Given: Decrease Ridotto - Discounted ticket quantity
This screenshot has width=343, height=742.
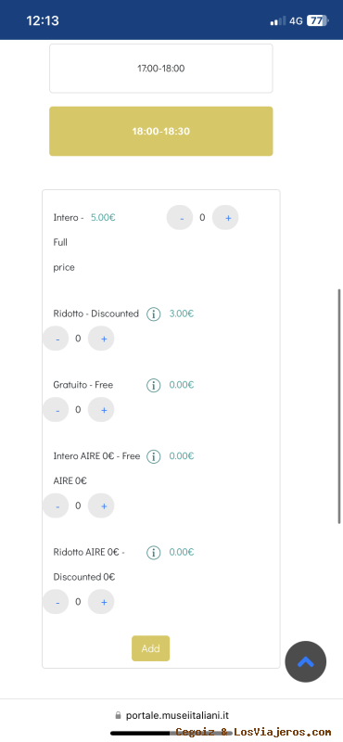Looking at the screenshot, I should click(x=56, y=339).
